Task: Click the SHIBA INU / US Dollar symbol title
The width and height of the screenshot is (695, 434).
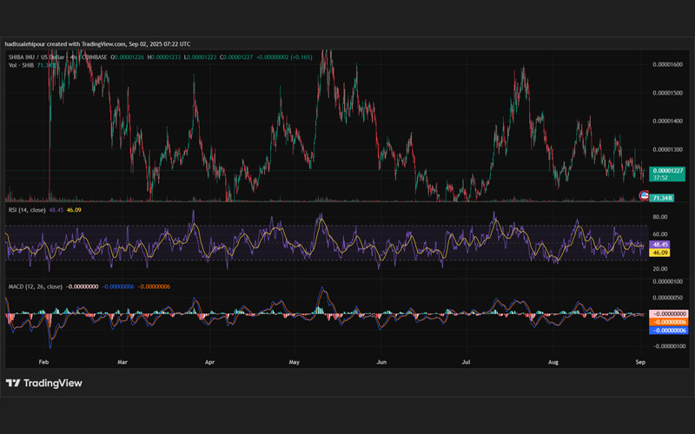Action: pos(36,57)
